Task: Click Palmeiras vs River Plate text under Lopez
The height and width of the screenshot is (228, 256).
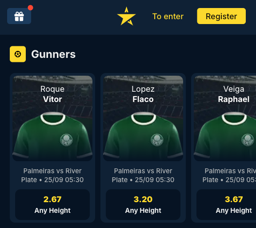Action: point(143,175)
